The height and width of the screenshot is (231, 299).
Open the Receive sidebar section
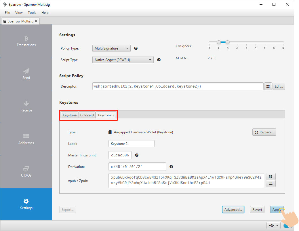[26, 106]
